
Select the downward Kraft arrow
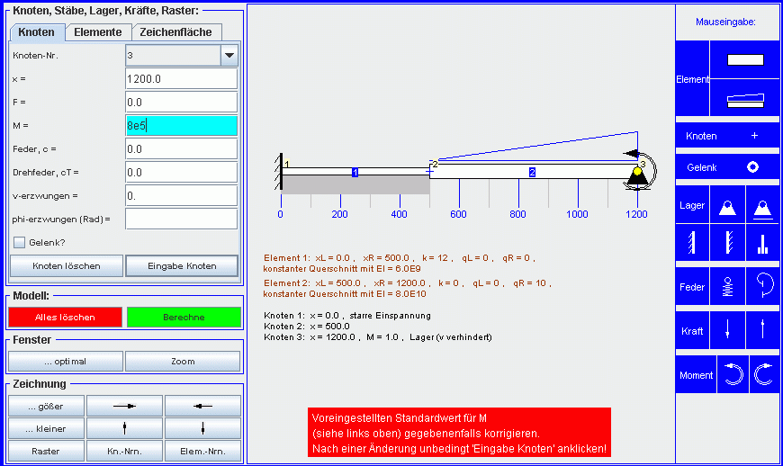(727, 330)
